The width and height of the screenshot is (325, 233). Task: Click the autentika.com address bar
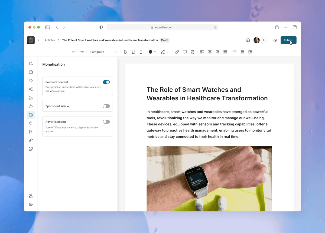click(162, 27)
